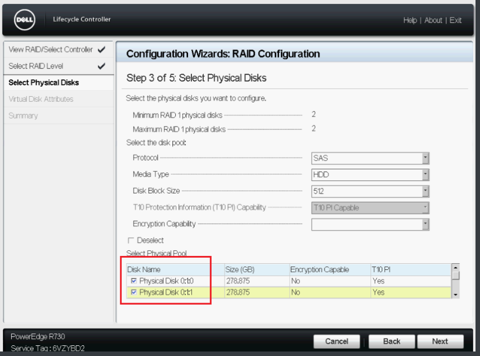Open the Disk Block Size dropdown
The width and height of the screenshot is (480, 356).
[x=425, y=191]
